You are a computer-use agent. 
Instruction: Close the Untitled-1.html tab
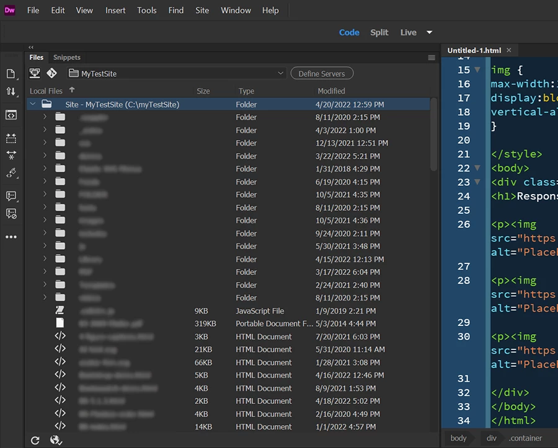[x=509, y=50]
